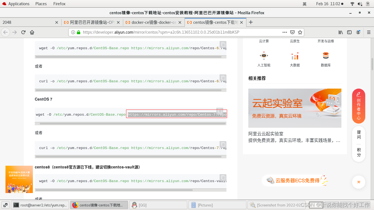Open the Firefox home page

coord(32,32)
